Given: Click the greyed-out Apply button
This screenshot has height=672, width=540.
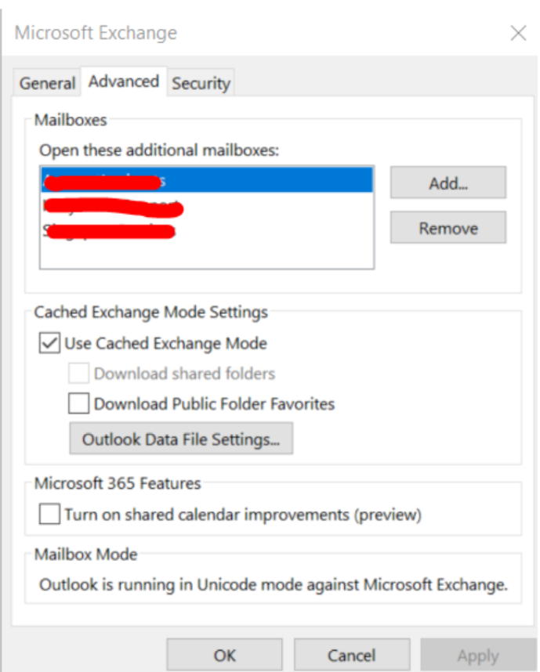Looking at the screenshot, I should tap(477, 655).
